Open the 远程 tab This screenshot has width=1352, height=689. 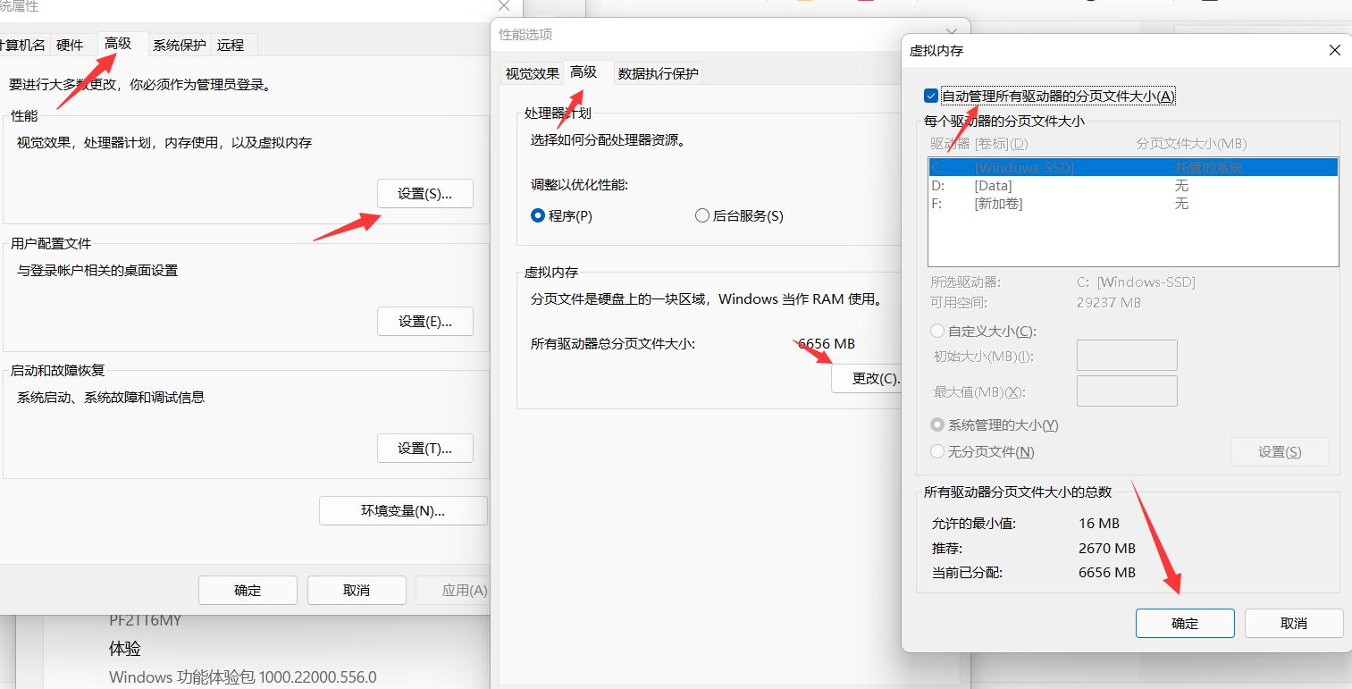[231, 45]
